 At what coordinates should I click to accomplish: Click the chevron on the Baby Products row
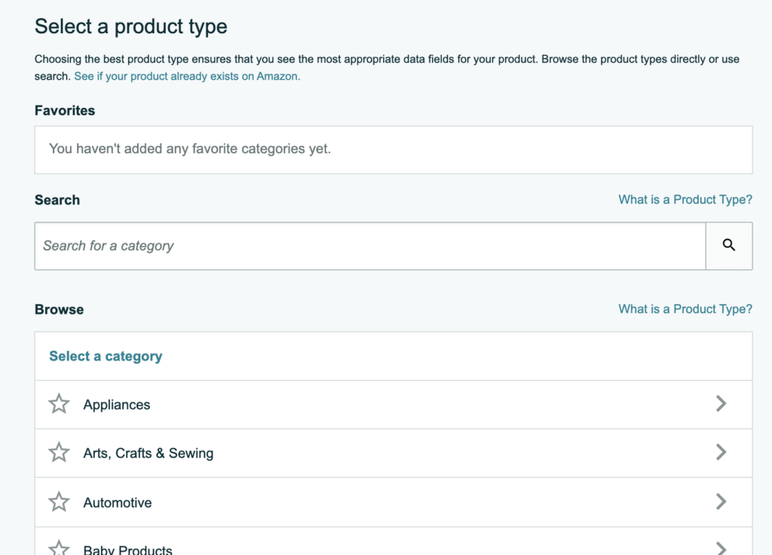point(721,548)
